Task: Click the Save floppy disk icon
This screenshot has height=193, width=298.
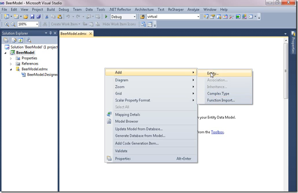Action: (x=32, y=17)
